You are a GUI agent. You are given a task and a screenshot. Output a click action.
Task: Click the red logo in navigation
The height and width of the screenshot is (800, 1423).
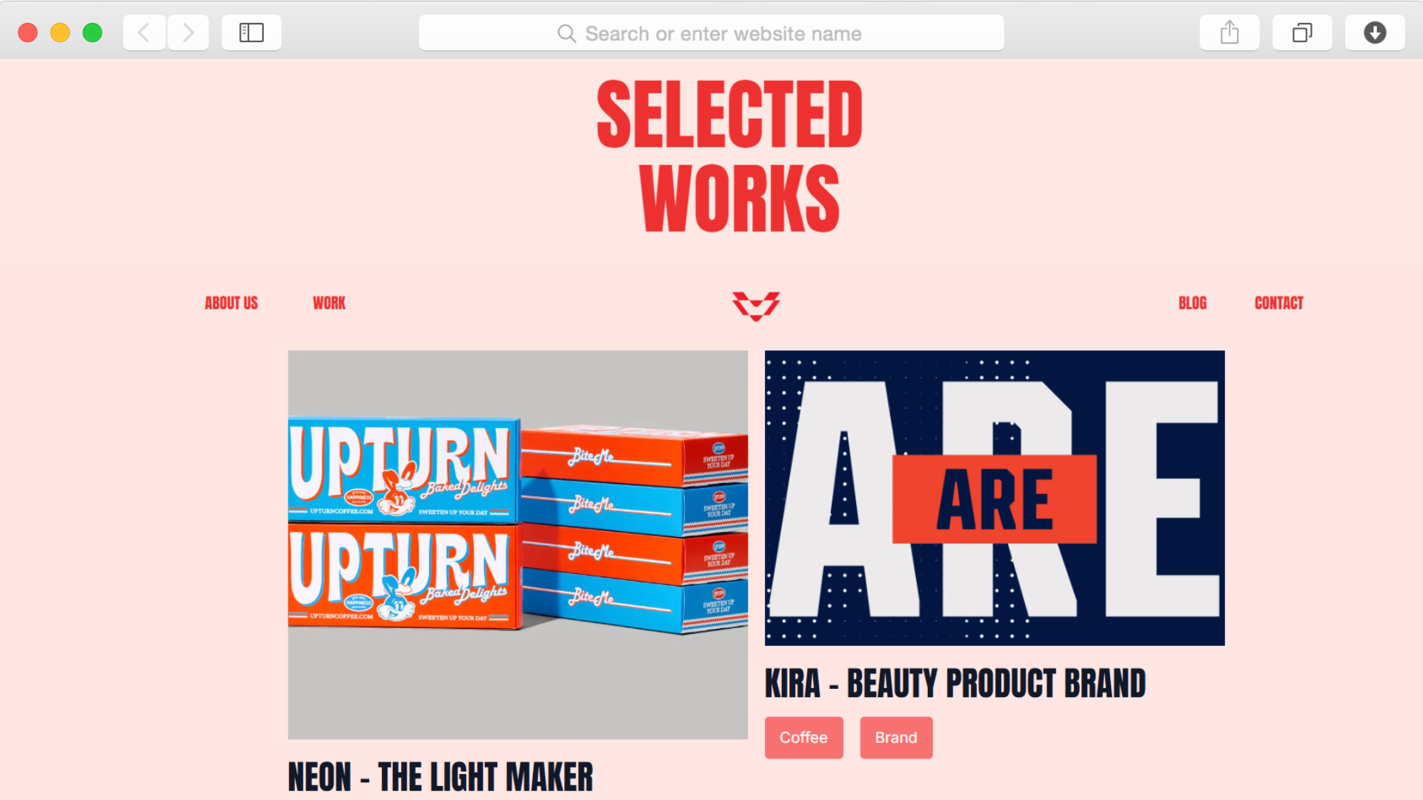point(756,306)
